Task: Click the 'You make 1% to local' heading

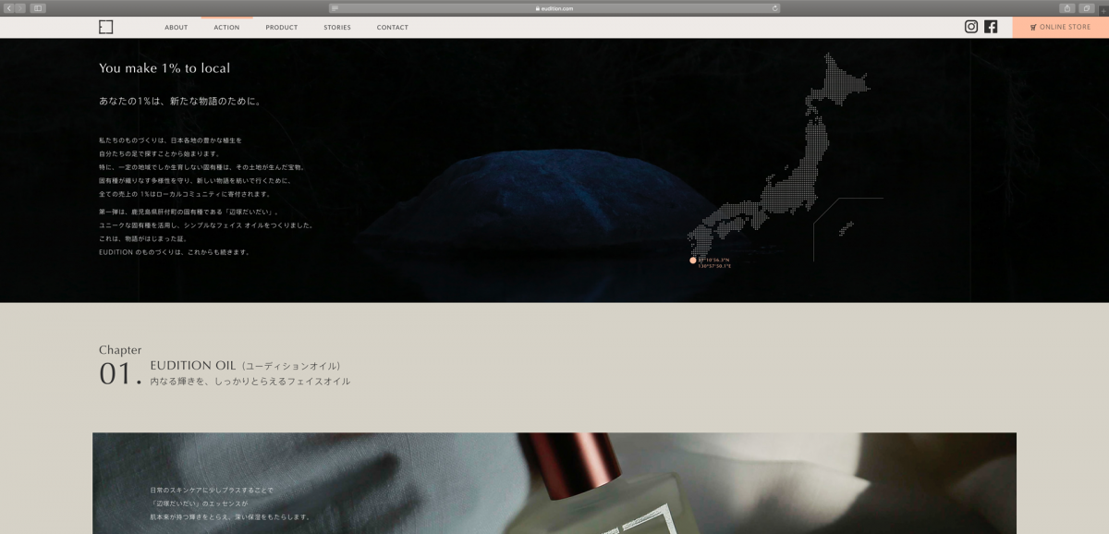Action: pos(165,68)
